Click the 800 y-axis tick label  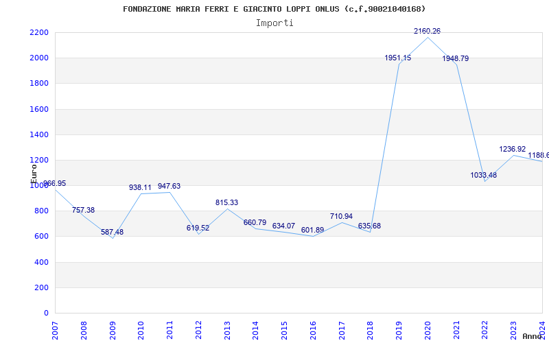pyautogui.click(x=42, y=211)
